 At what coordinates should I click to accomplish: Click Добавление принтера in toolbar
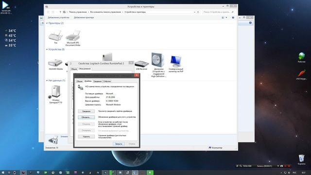tap(84, 17)
